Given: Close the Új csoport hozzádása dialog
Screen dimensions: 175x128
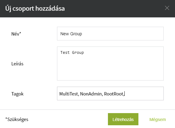Looking at the screenshot, I should (x=167, y=8).
